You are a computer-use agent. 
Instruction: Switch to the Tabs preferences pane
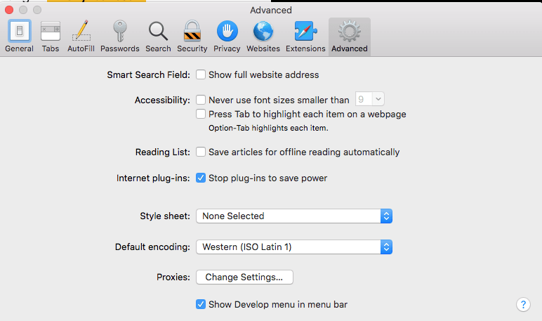point(51,37)
